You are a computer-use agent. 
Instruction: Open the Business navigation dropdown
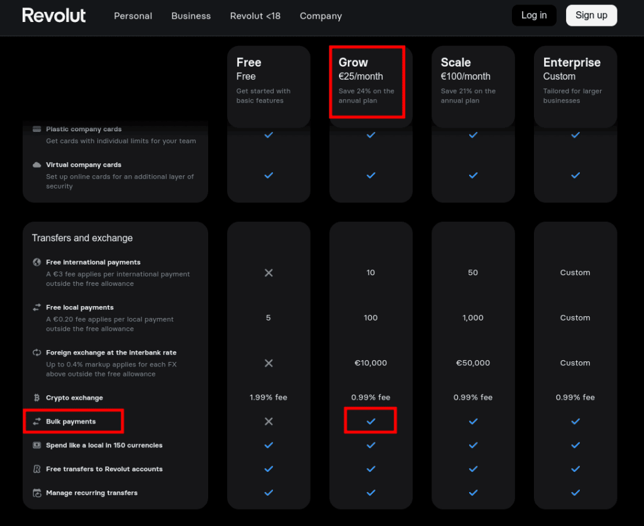pos(191,16)
